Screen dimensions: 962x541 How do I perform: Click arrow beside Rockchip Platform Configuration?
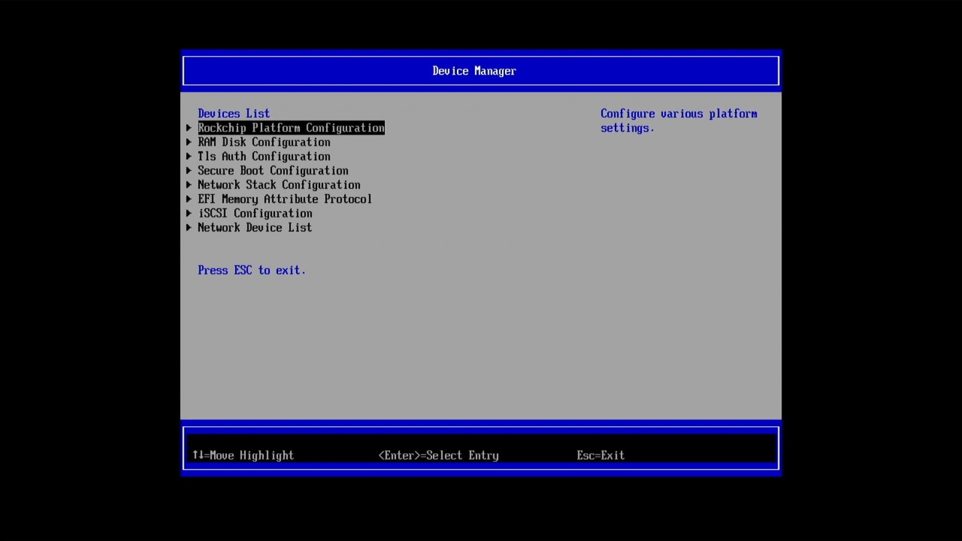189,128
